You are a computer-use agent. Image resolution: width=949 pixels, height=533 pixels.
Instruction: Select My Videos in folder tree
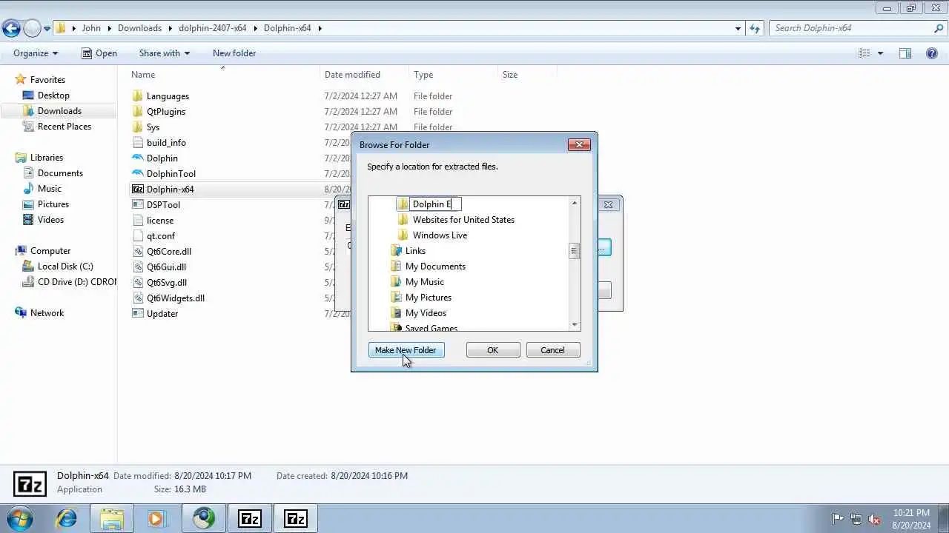click(x=426, y=313)
